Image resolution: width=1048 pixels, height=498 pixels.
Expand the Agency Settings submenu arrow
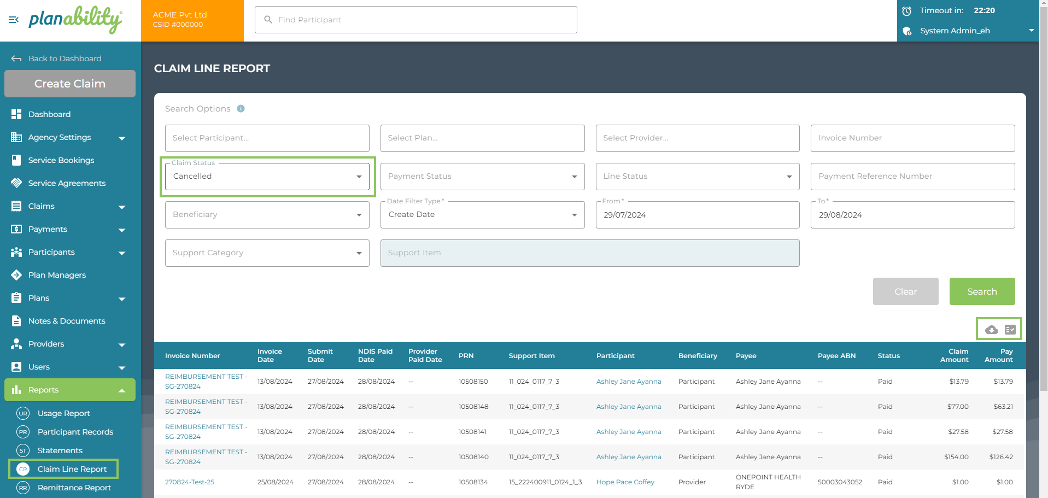coord(122,138)
